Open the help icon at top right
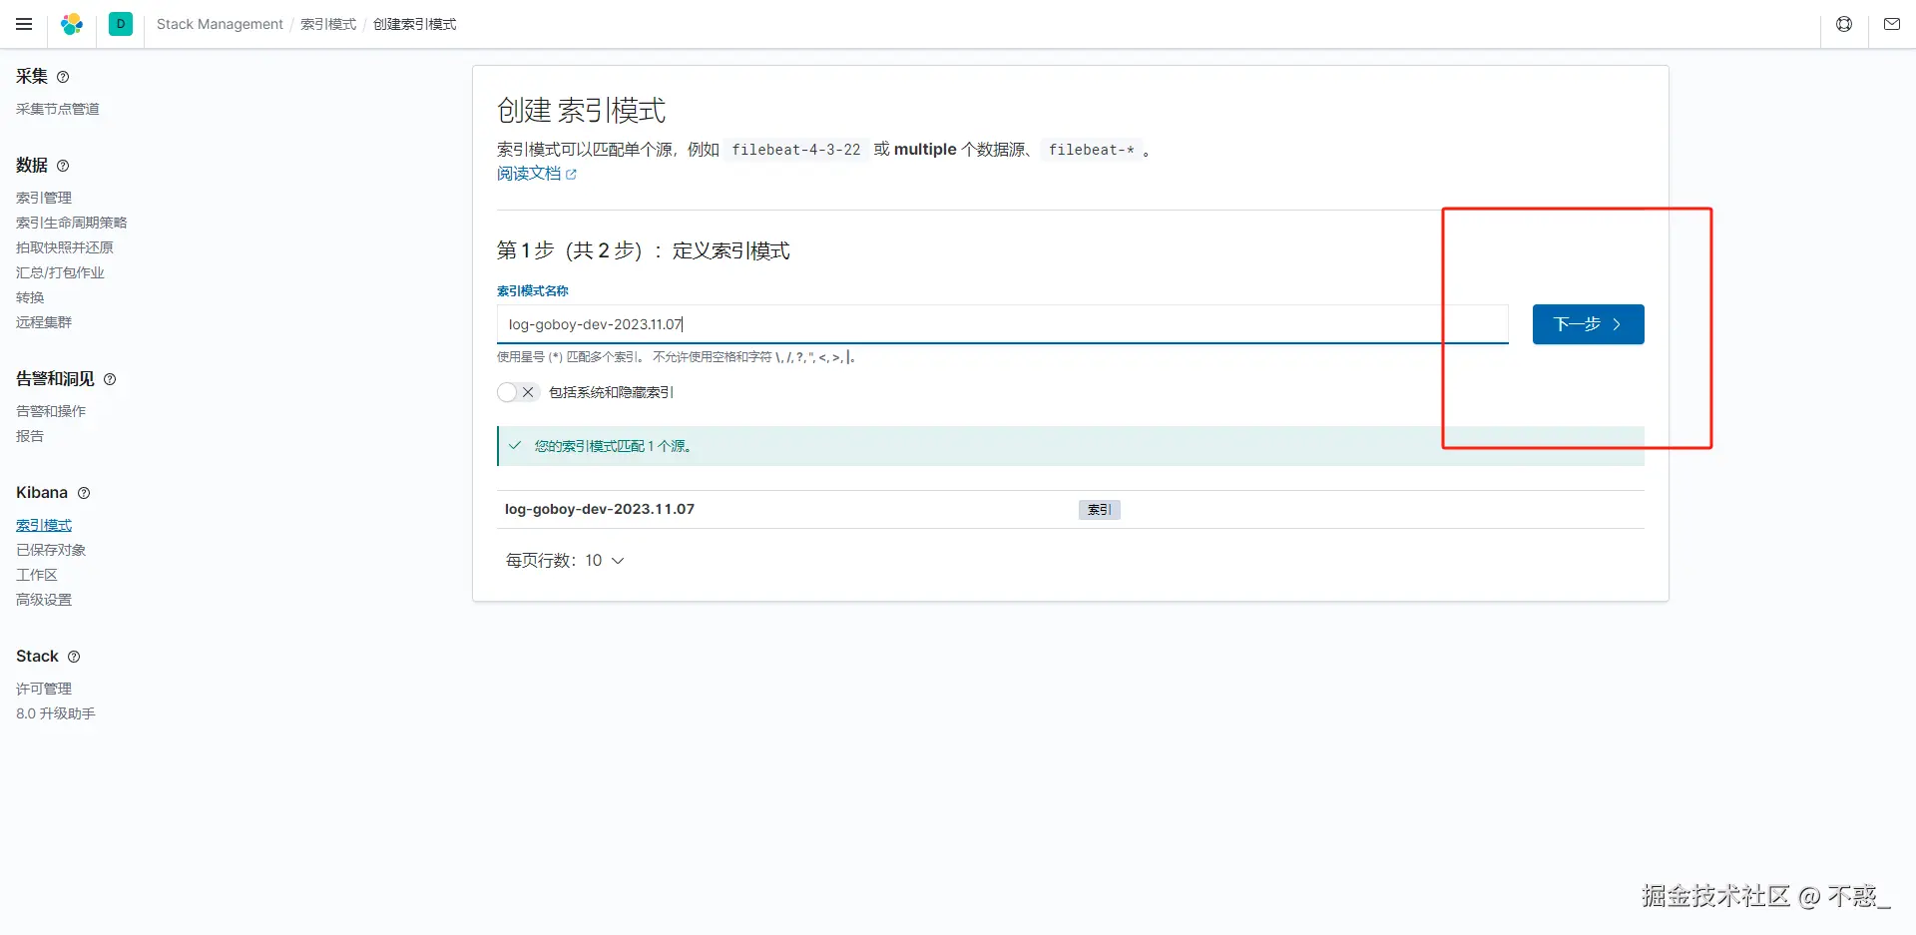The image size is (1916, 935). [x=1843, y=24]
